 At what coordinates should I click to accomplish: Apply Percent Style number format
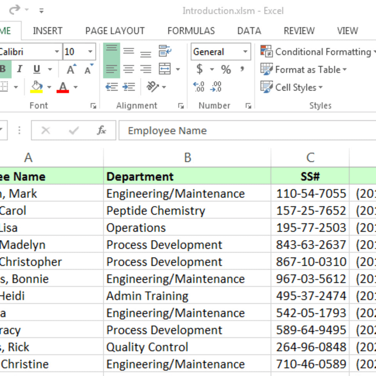pos(226,69)
